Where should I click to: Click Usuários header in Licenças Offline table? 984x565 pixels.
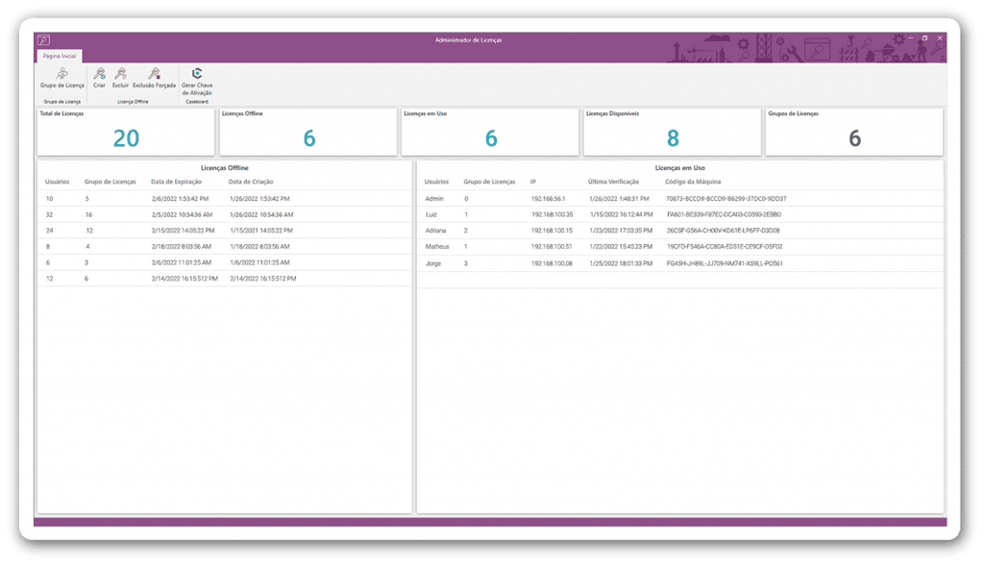(57, 182)
